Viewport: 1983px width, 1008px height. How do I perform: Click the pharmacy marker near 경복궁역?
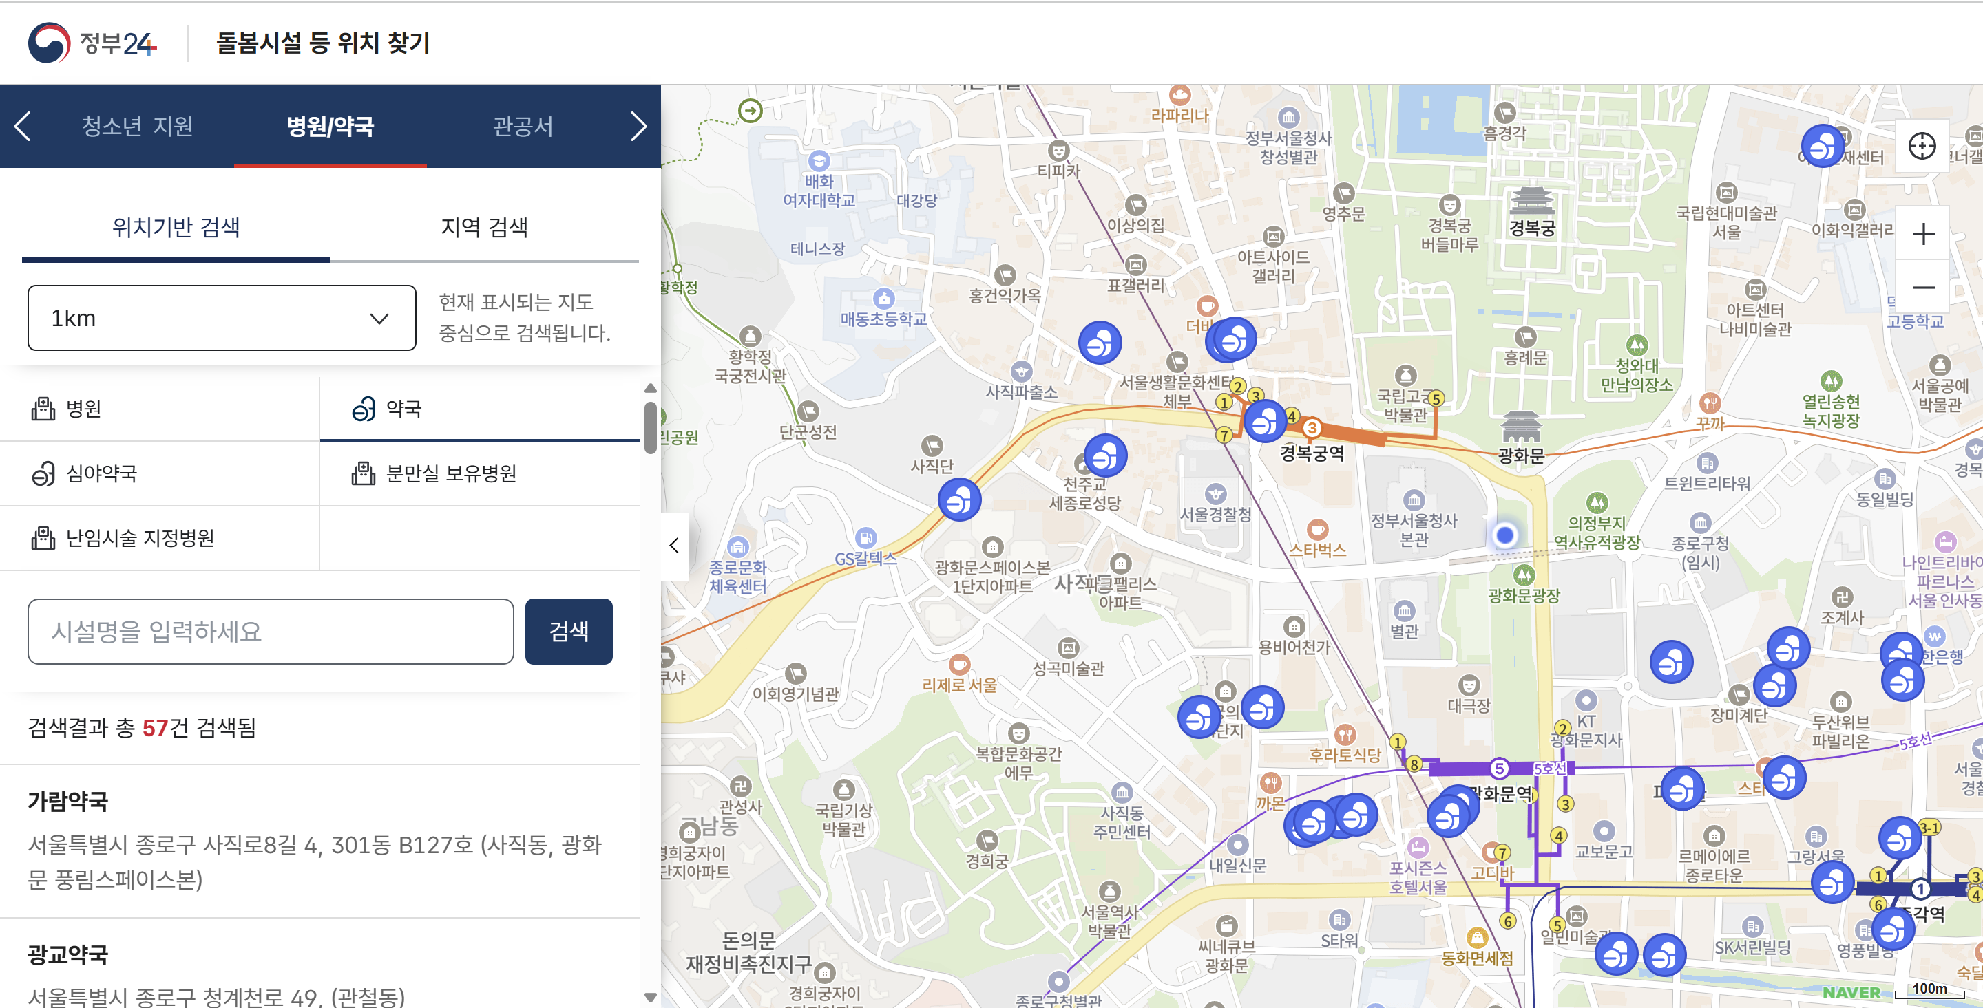[1265, 421]
